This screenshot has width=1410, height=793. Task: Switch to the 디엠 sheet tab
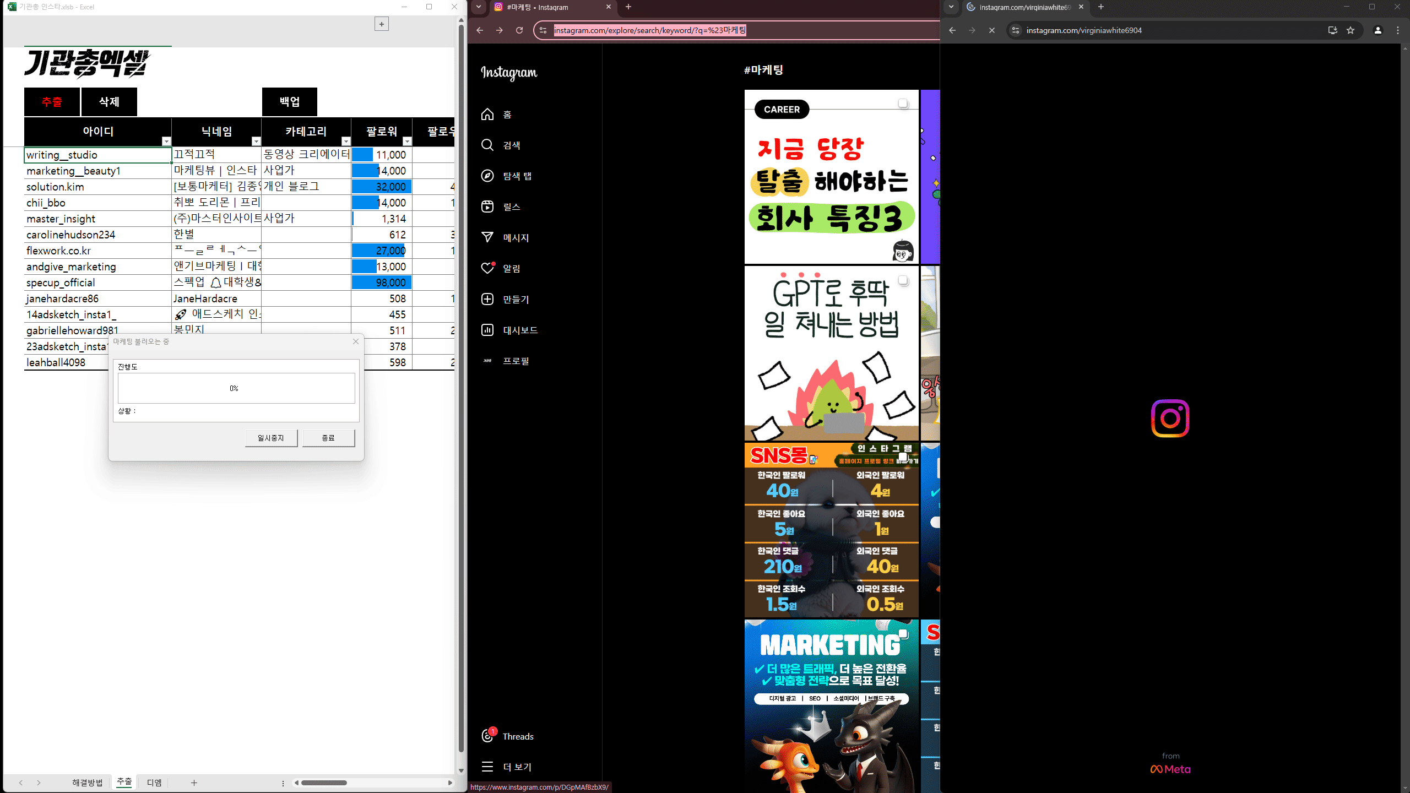pyautogui.click(x=154, y=783)
